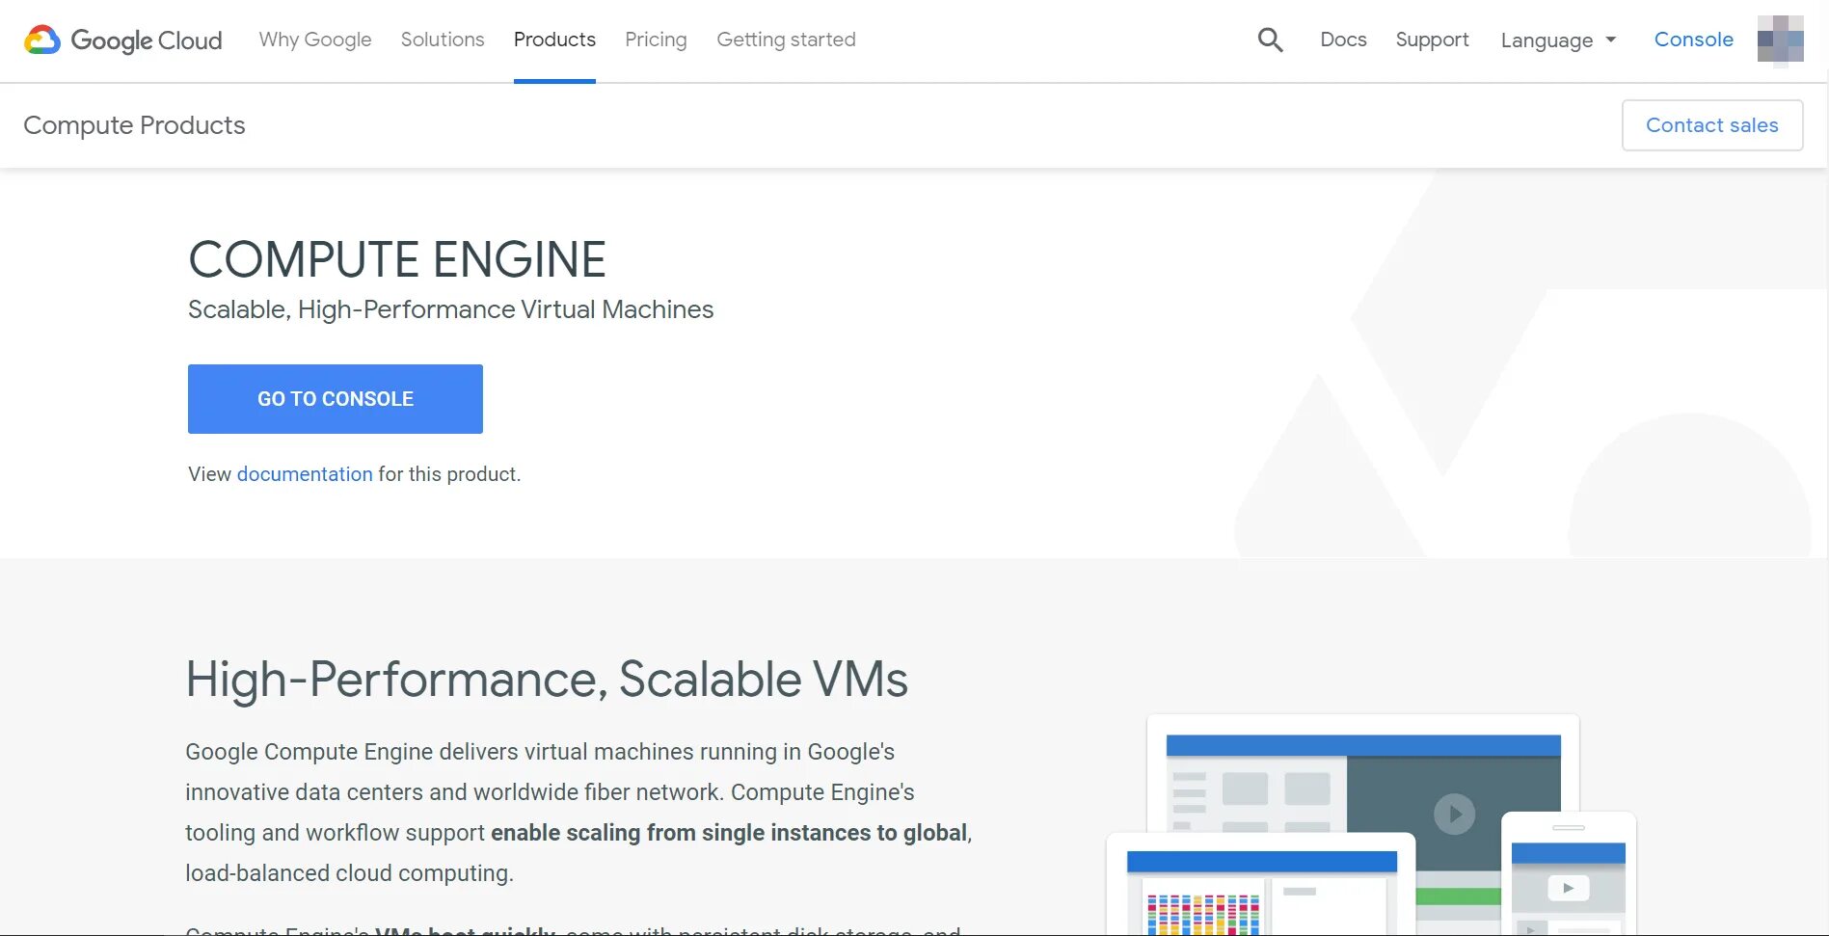Follow the documentation hyperlink
Screen dimensions: 1829x936
click(305, 474)
